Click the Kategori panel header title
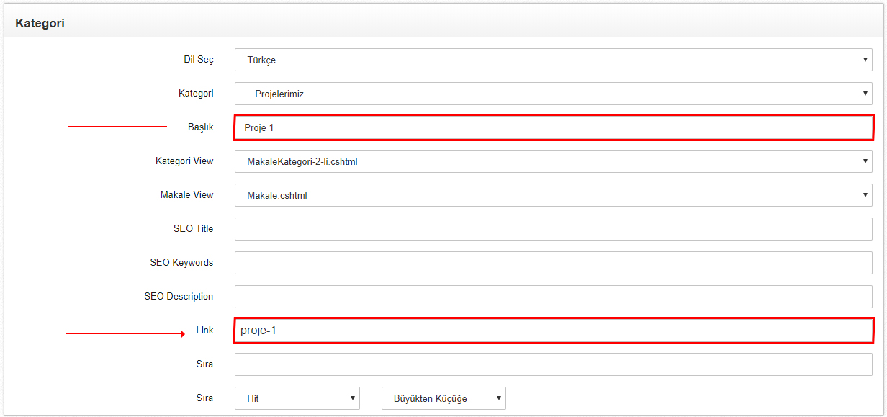Viewport: 887px width, 417px height. pos(40,23)
